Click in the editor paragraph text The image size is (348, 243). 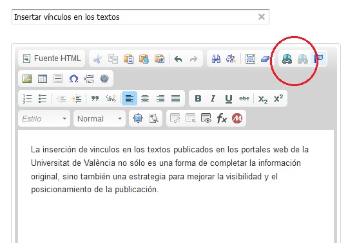[x=169, y=169]
